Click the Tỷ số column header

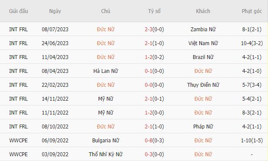154,11
